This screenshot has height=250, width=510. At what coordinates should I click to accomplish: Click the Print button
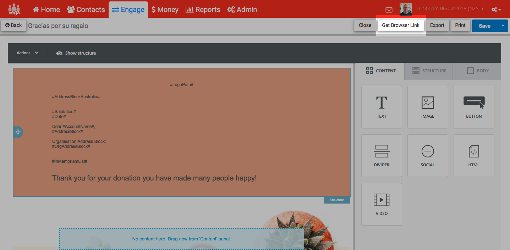coord(460,26)
